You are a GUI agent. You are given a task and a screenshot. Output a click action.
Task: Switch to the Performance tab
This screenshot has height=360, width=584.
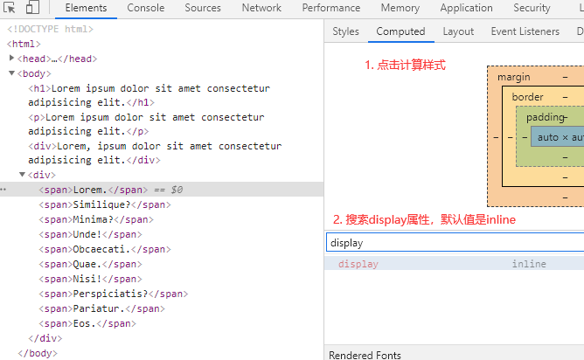pyautogui.click(x=331, y=8)
